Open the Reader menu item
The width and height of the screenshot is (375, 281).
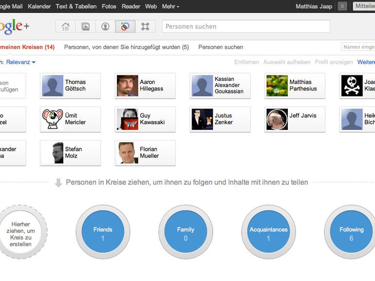pyautogui.click(x=131, y=6)
